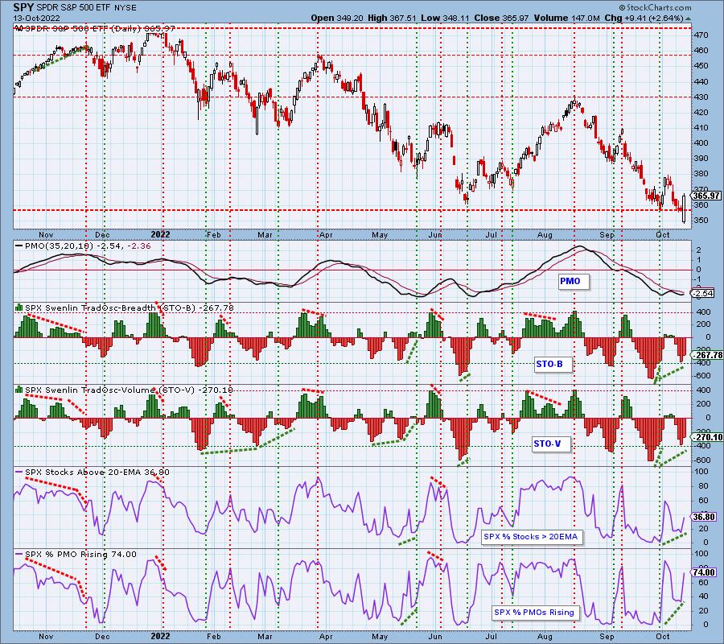The width and height of the screenshot is (724, 644).
Task: Click the candlestick legend icon for SPDR Daily
Action: (19, 29)
